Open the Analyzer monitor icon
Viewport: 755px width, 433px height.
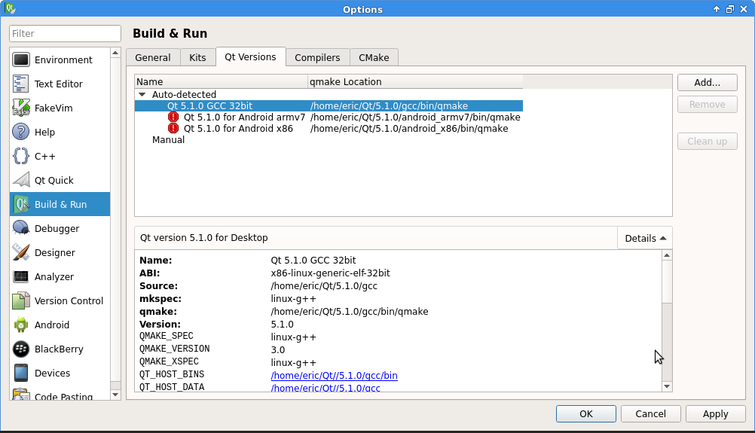coord(21,276)
